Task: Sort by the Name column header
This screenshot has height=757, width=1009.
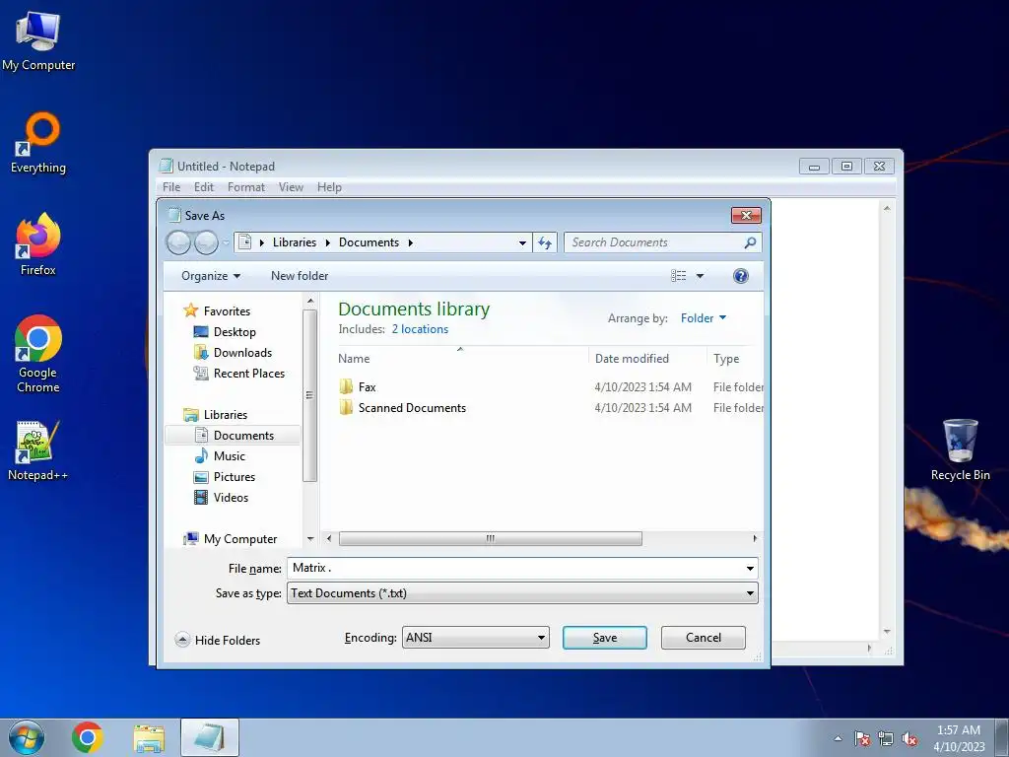Action: pos(462,359)
